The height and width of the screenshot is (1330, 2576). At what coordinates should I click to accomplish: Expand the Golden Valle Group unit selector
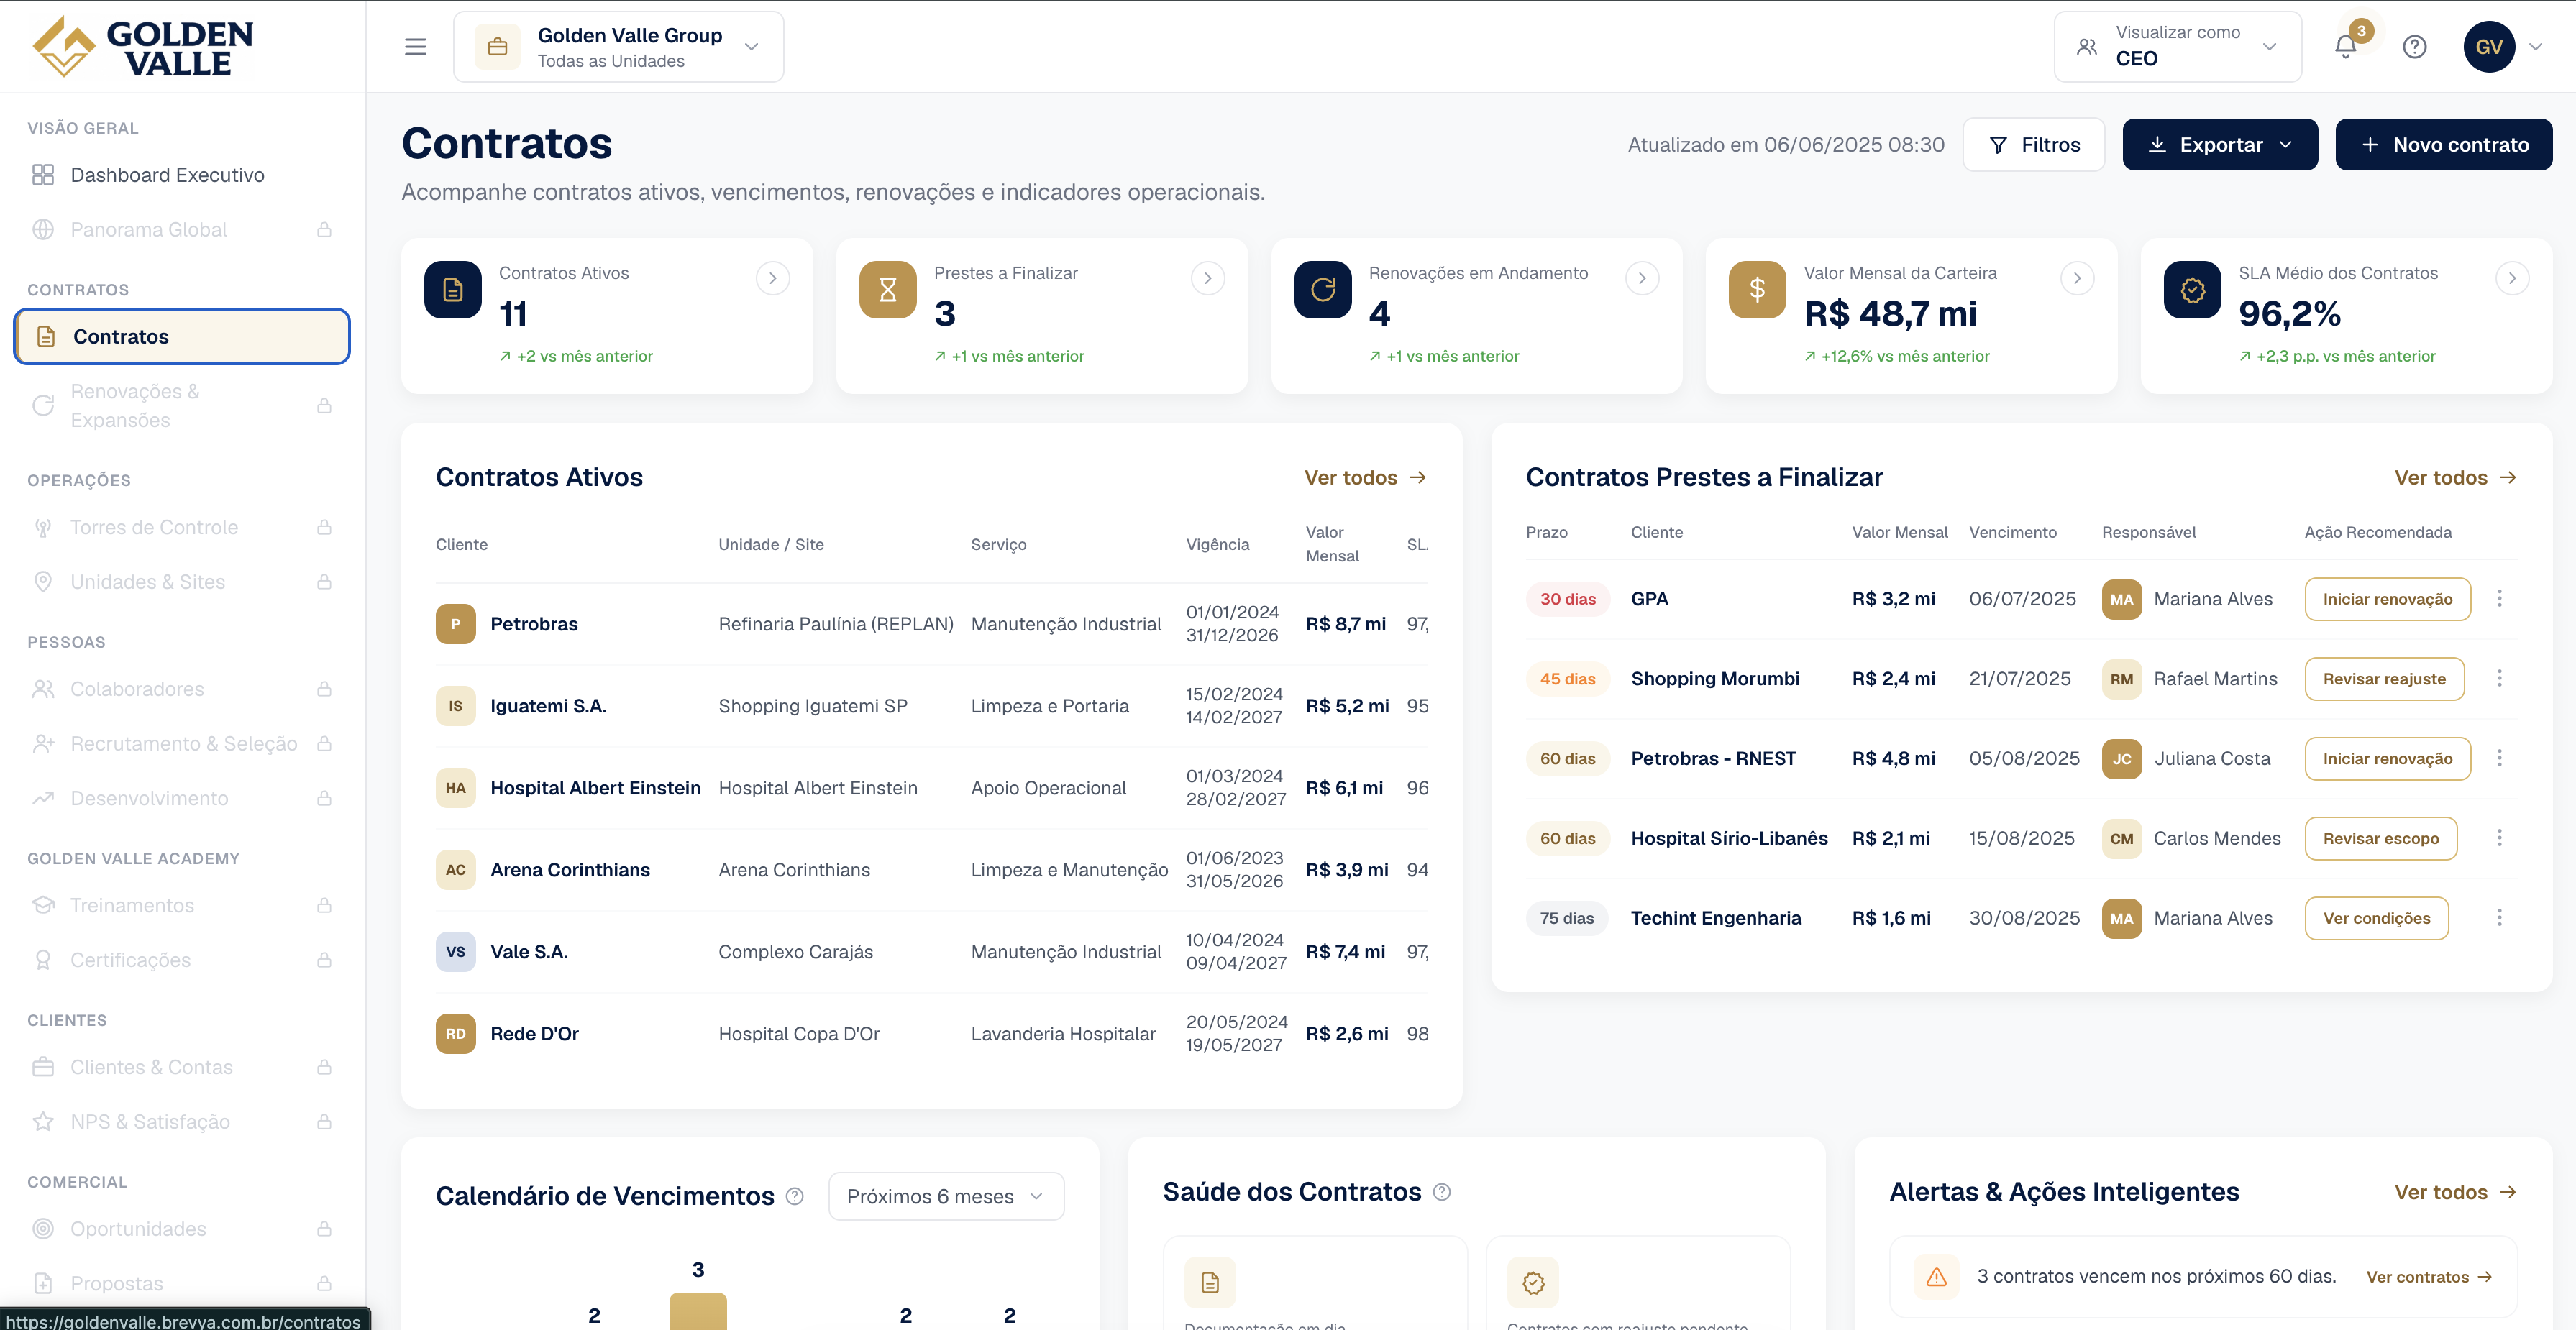618,47
